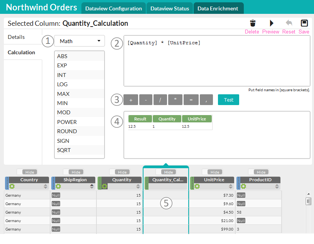Screen dimensions: 314x244
Task: Hide the Country column
Action: click(30, 172)
